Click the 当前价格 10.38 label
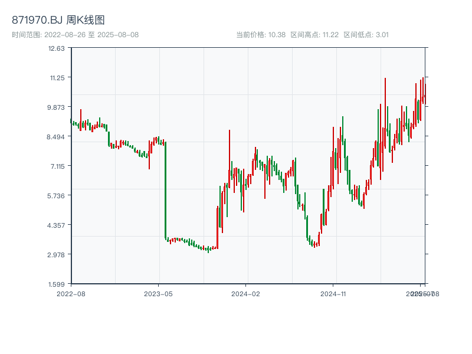Image resolution: width=472 pixels, height=354 pixels. pos(261,35)
